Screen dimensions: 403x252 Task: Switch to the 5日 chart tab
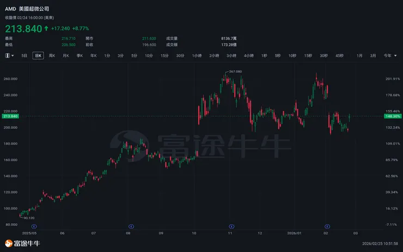coord(24,56)
